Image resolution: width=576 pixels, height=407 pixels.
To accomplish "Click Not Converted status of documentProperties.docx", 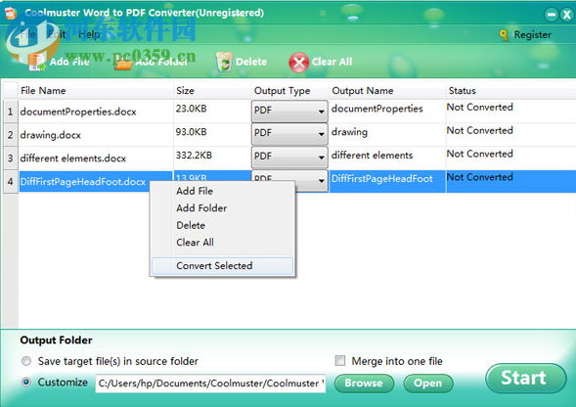I will (479, 108).
